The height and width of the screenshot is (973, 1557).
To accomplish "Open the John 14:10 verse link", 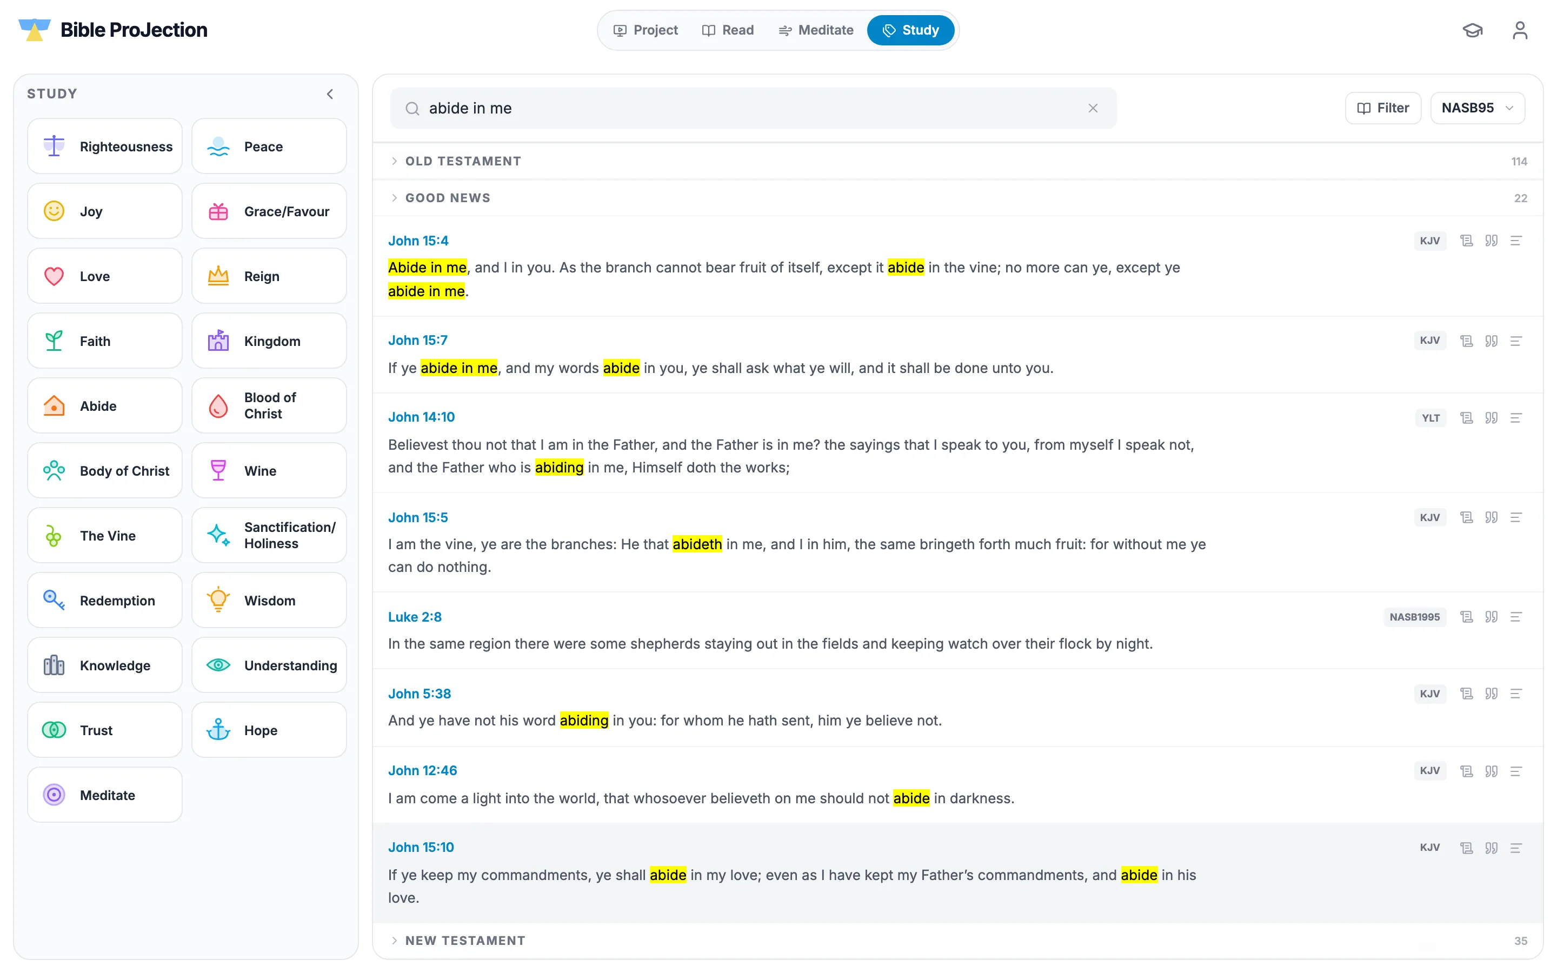I will click(422, 417).
